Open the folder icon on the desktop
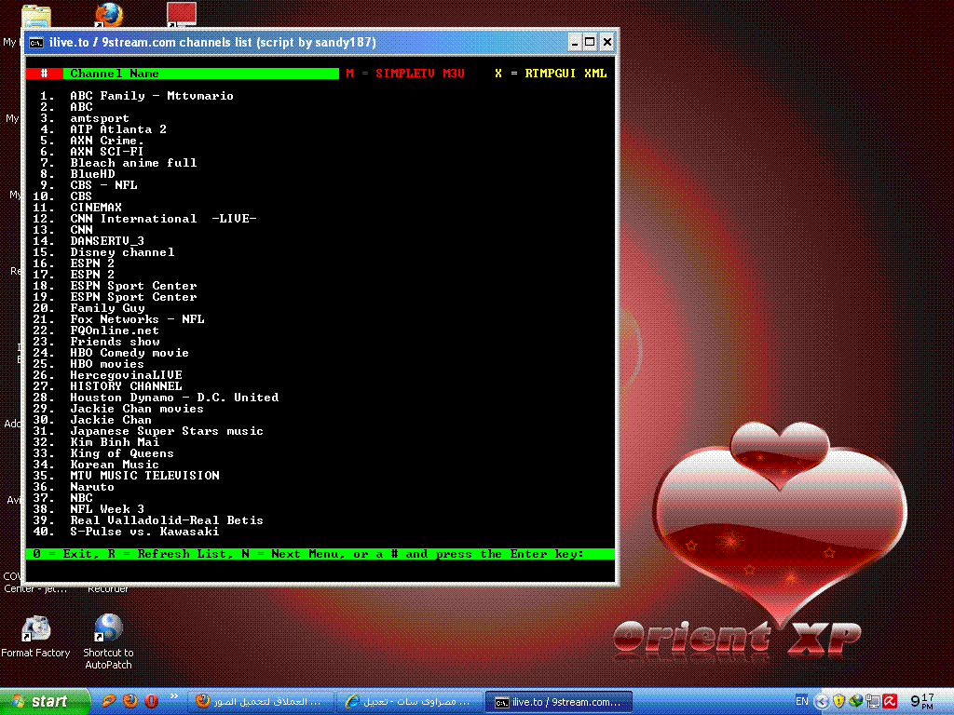The width and height of the screenshot is (954, 715). coord(36,17)
